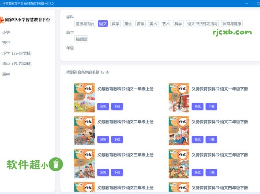The width and height of the screenshot is (260, 194).
Task: Click the 版本 filter label
Action: click(x=70, y=32)
